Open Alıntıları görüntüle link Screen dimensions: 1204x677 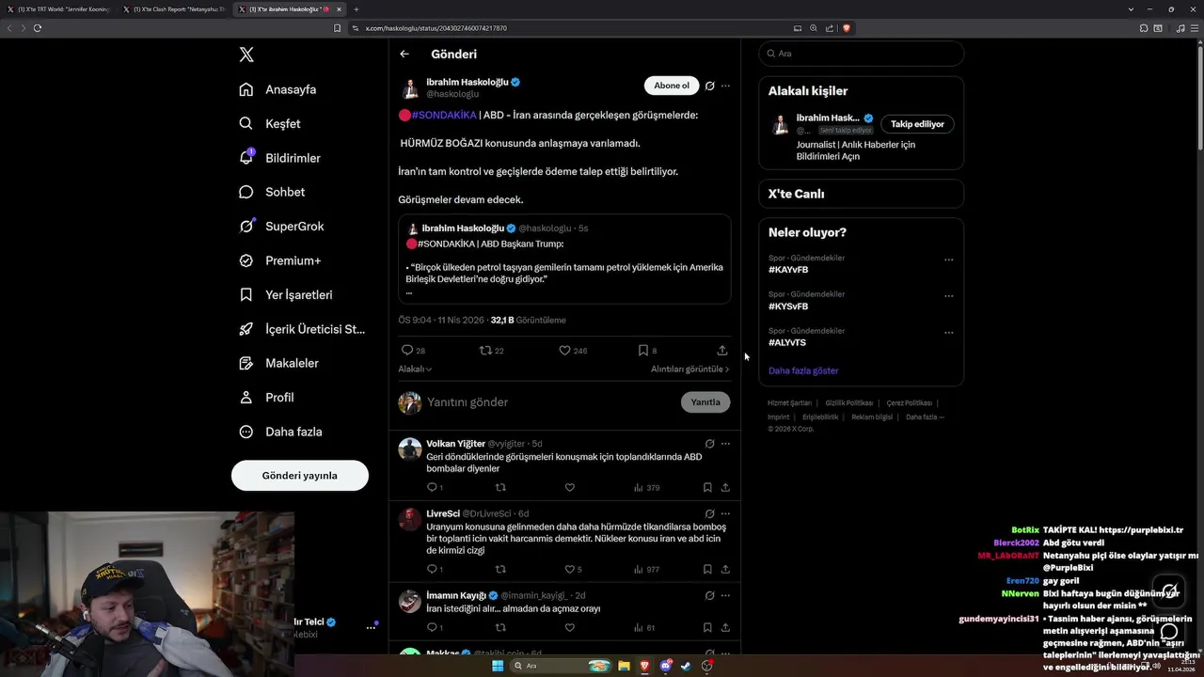tap(689, 369)
